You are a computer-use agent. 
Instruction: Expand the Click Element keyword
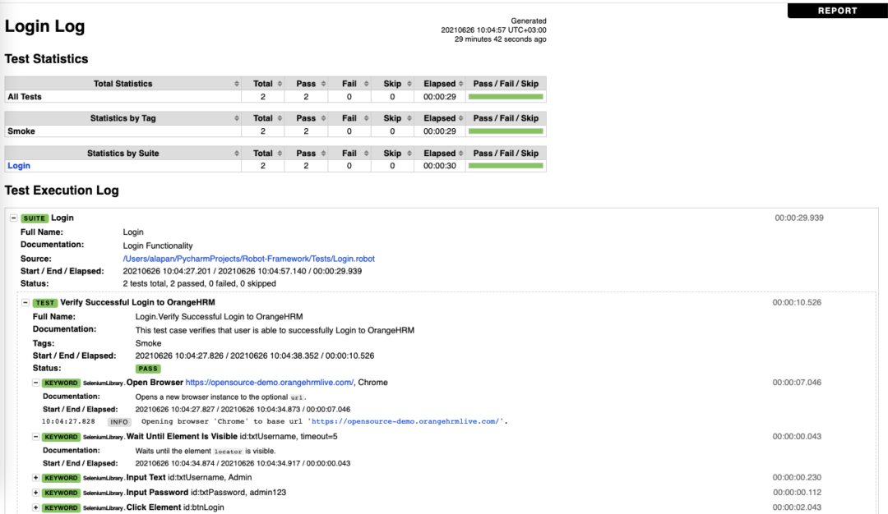click(35, 507)
